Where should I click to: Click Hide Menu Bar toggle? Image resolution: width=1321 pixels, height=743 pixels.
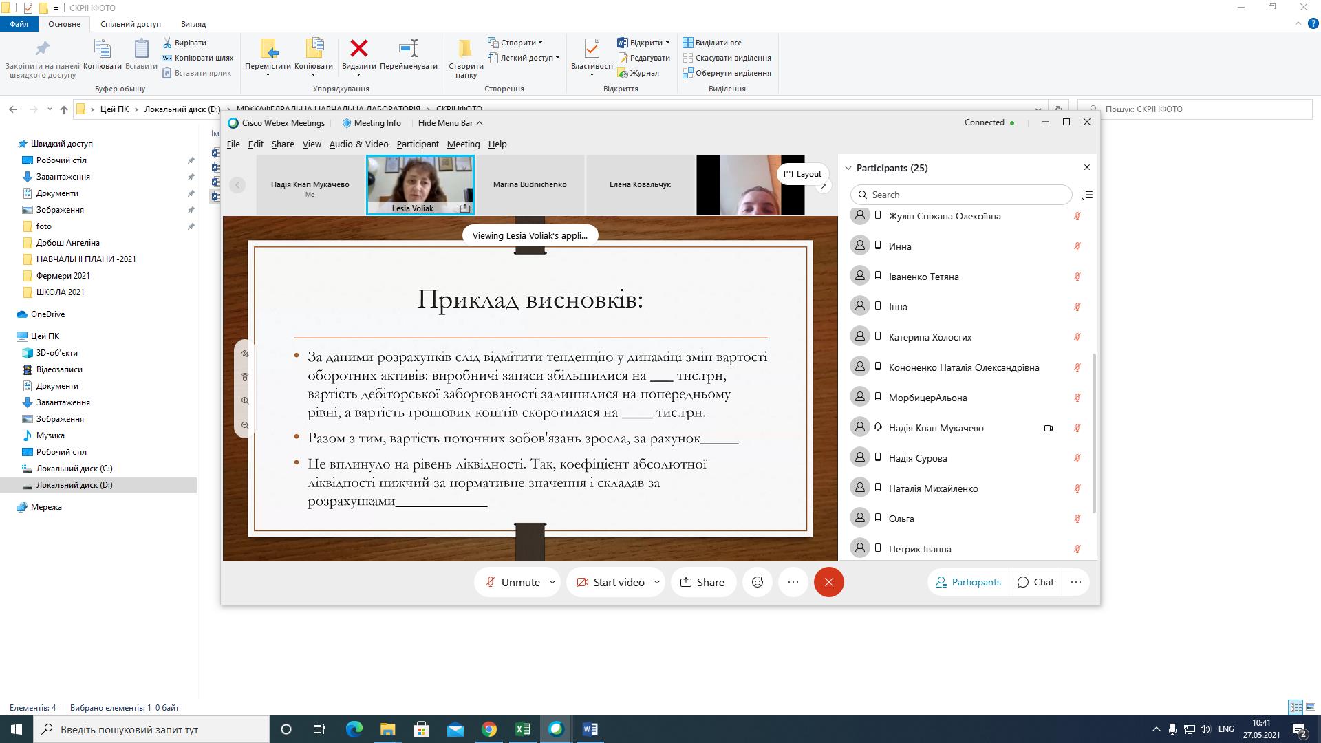[x=451, y=122]
